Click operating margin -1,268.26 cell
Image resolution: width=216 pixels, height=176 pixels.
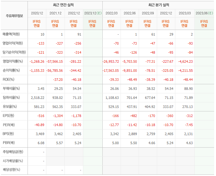[x=37, y=61]
